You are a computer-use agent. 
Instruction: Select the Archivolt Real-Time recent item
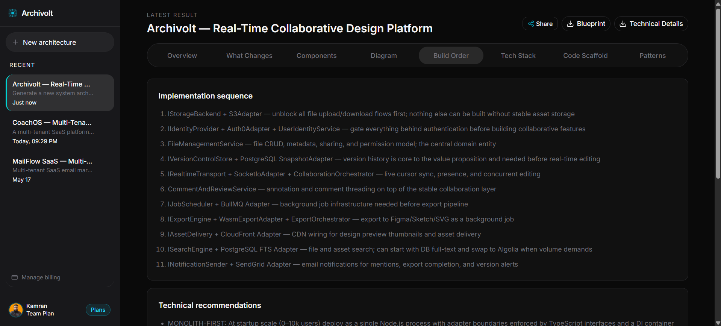pyautogui.click(x=60, y=93)
